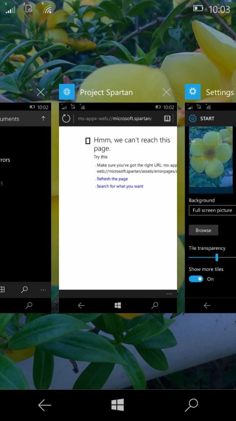
Task: Open the more options dots in left card
Action: [43, 290]
